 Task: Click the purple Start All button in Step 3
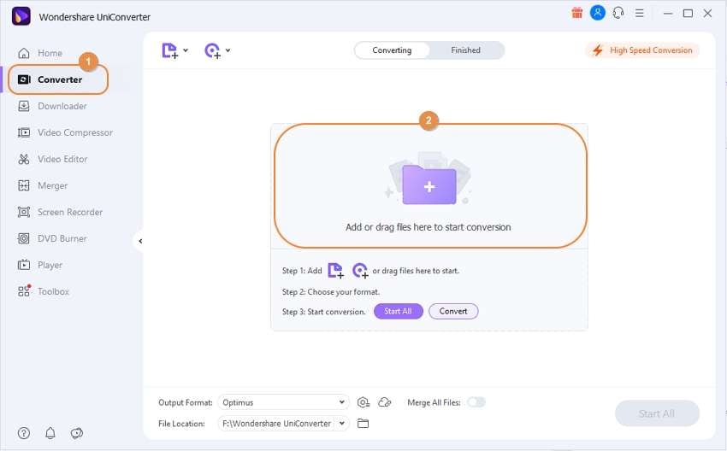pos(399,311)
